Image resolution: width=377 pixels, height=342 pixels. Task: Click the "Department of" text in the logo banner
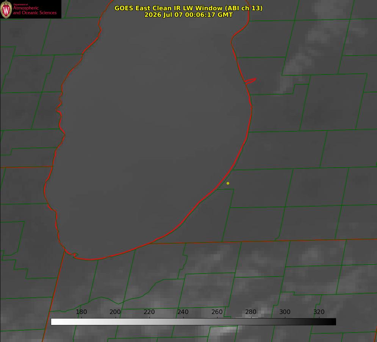coord(20,5)
